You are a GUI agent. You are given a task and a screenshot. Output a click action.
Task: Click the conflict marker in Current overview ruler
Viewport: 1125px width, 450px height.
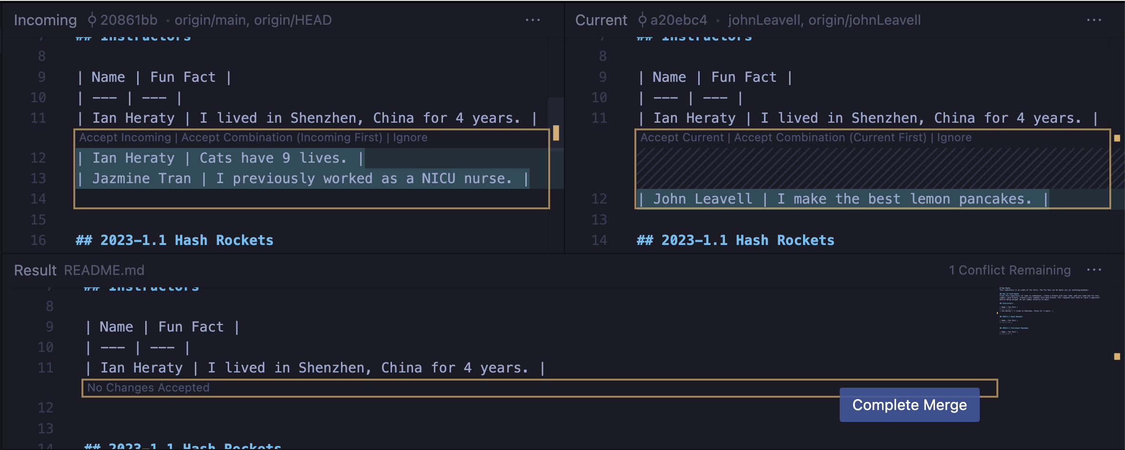coord(1117,138)
